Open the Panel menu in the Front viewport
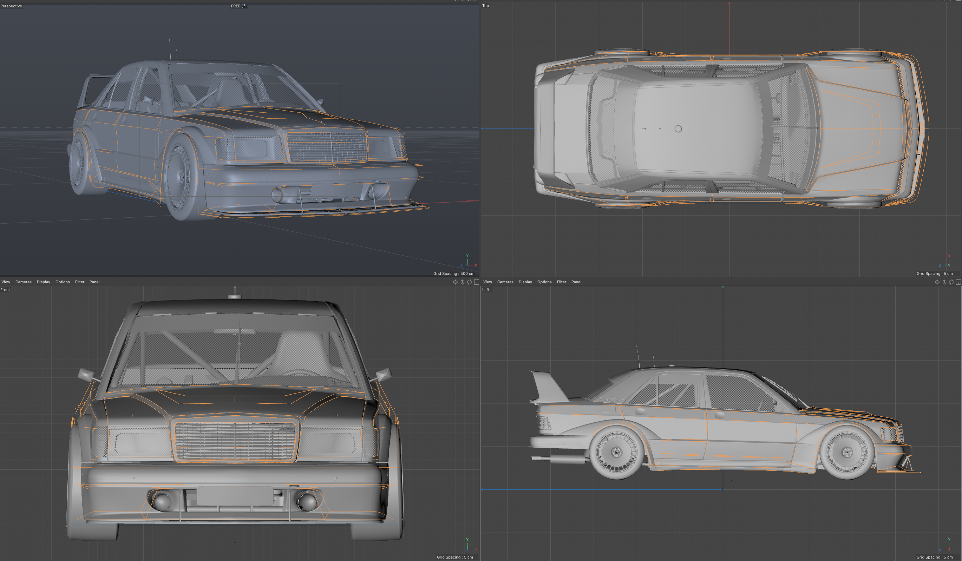The height and width of the screenshot is (561, 962). (94, 282)
